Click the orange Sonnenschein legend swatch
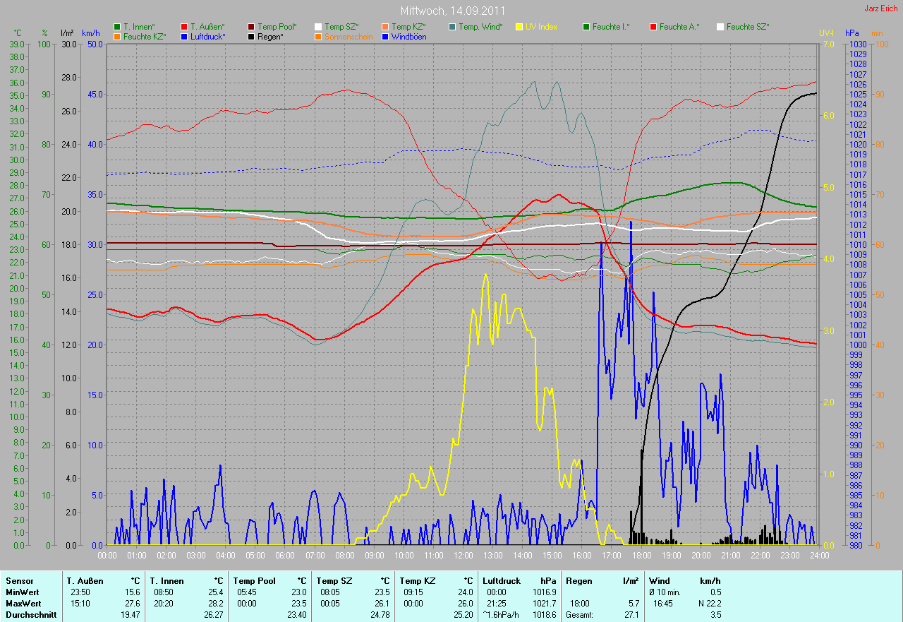The width and height of the screenshot is (903, 622). (318, 36)
